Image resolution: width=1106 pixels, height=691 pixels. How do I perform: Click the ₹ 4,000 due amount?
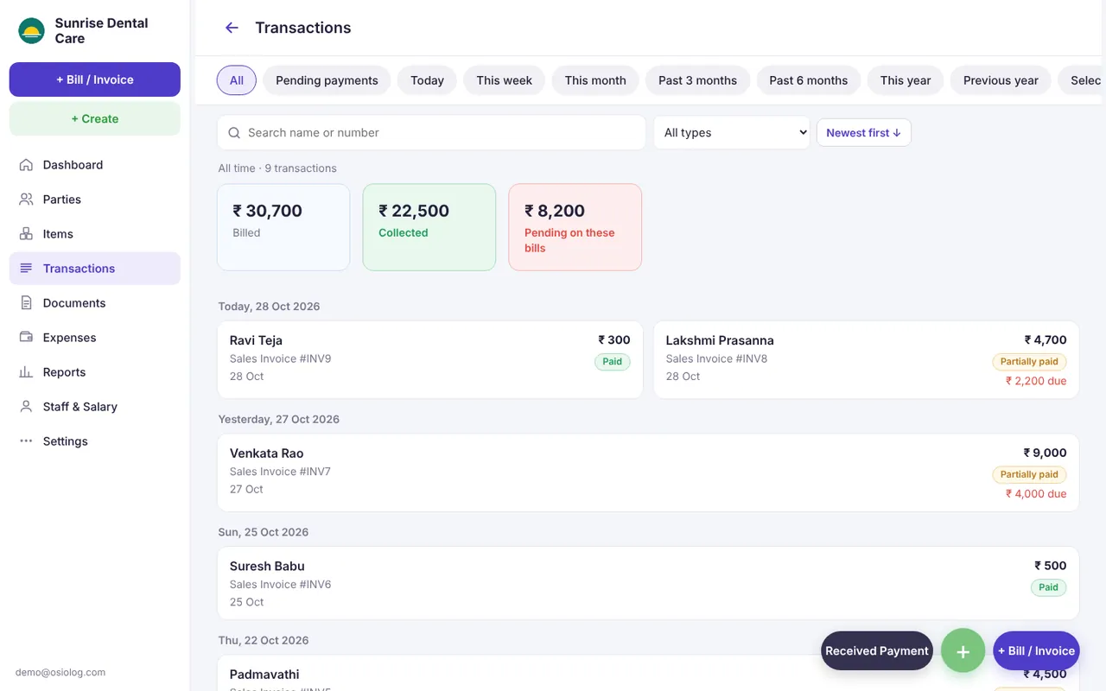1036,494
